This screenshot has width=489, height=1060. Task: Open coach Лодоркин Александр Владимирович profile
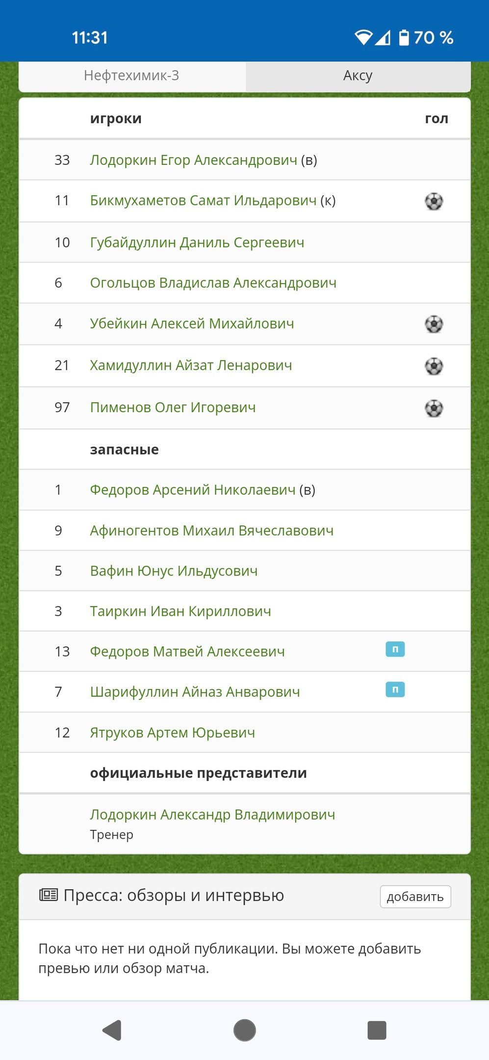[213, 815]
